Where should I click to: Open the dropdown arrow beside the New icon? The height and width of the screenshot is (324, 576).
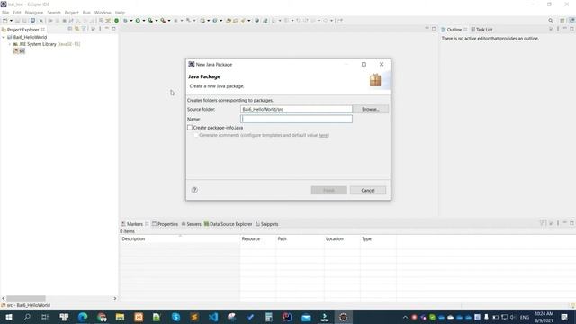(11, 21)
